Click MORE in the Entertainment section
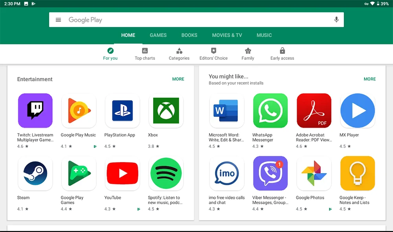 pyautogui.click(x=178, y=79)
